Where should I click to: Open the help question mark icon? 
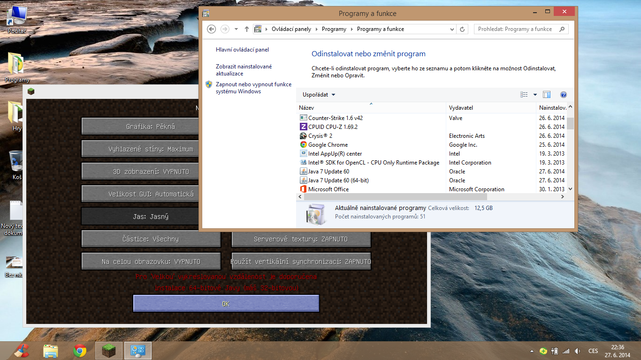pyautogui.click(x=564, y=95)
